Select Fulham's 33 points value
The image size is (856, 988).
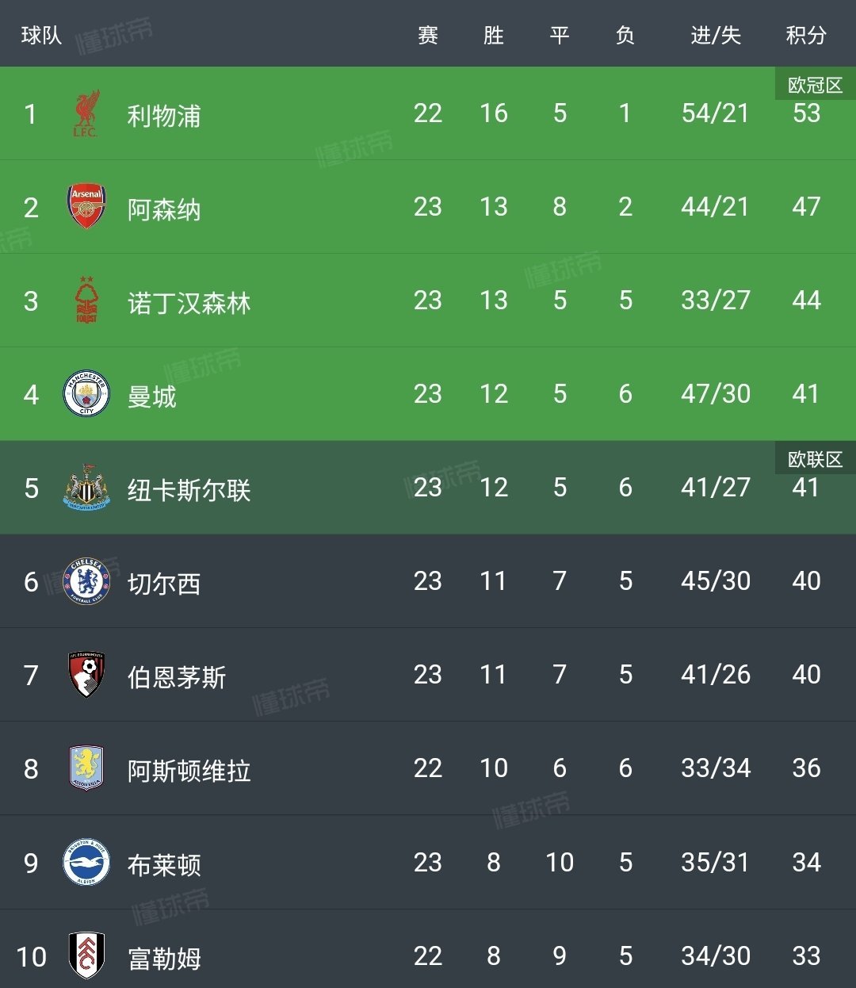[x=806, y=955]
